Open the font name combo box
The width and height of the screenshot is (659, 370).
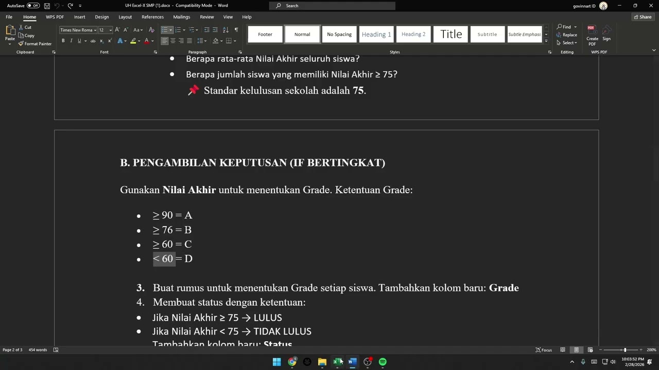pyautogui.click(x=78, y=30)
